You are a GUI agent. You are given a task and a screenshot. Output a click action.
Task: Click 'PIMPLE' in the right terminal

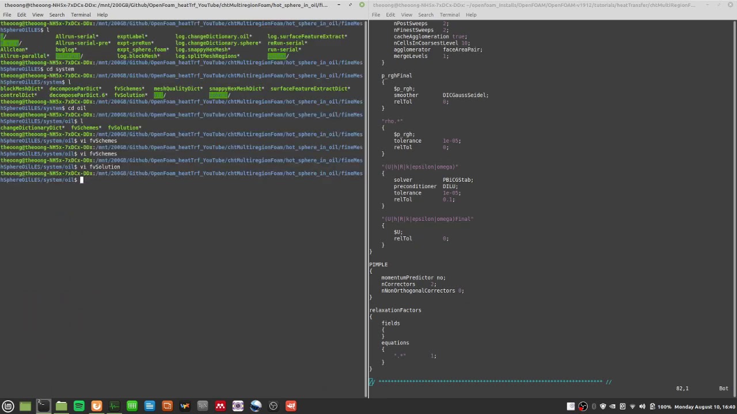378,264
